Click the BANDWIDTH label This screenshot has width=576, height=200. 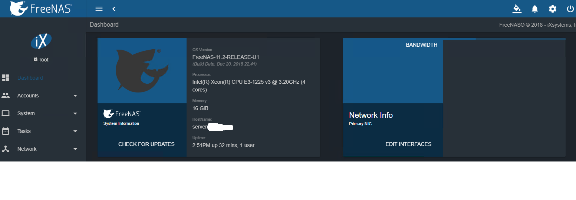pyautogui.click(x=422, y=45)
